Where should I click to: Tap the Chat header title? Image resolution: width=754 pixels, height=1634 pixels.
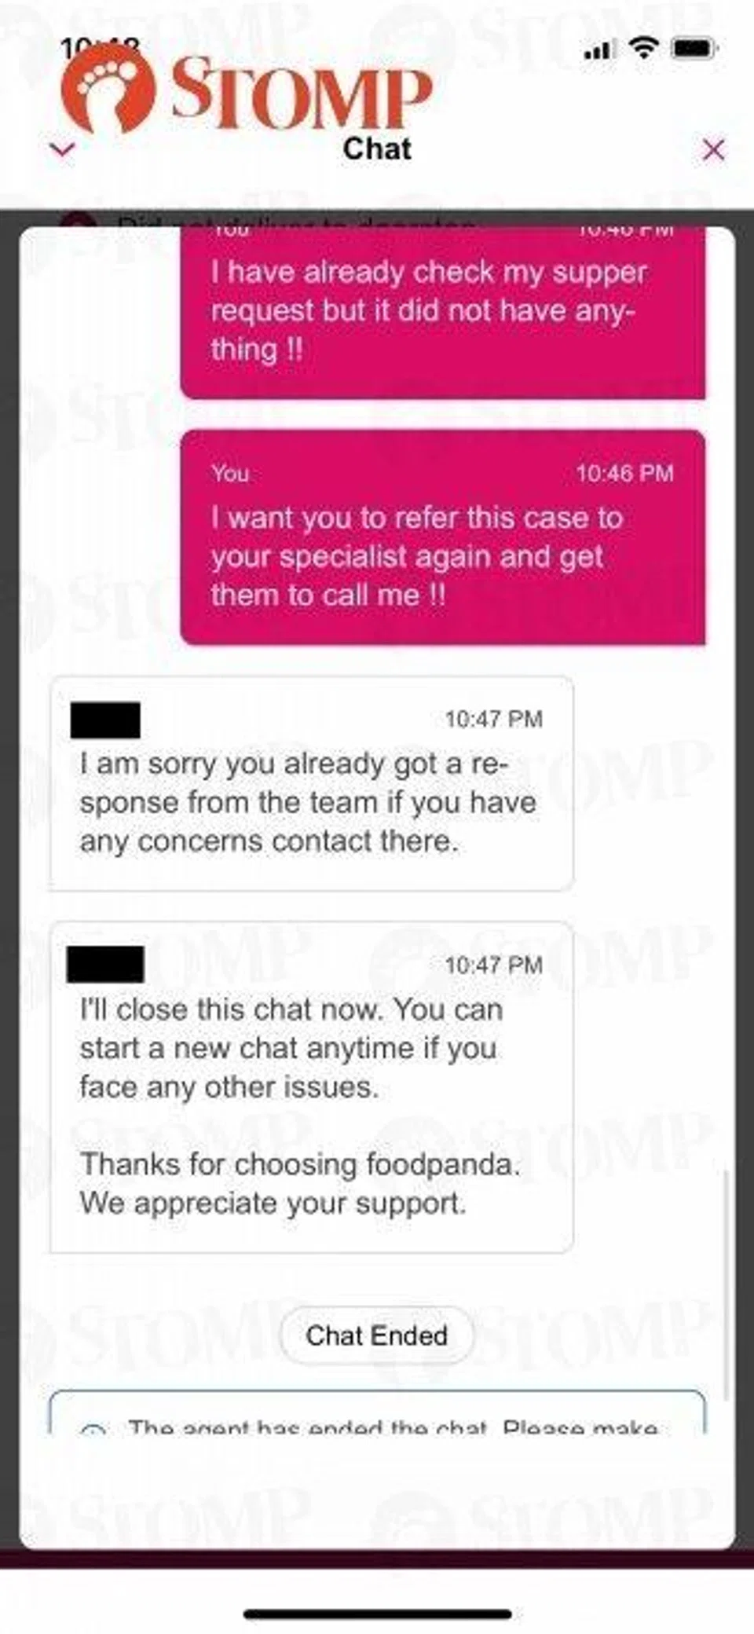(x=377, y=148)
